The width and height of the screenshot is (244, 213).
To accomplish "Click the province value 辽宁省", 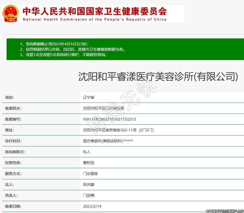I will (89, 98).
